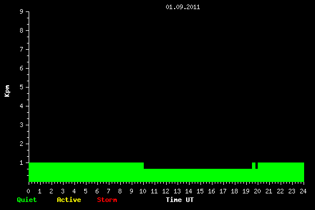Click the green bar between hours 0 and 10
Image resolution: width=315 pixels, height=210 pixels.
point(86,172)
